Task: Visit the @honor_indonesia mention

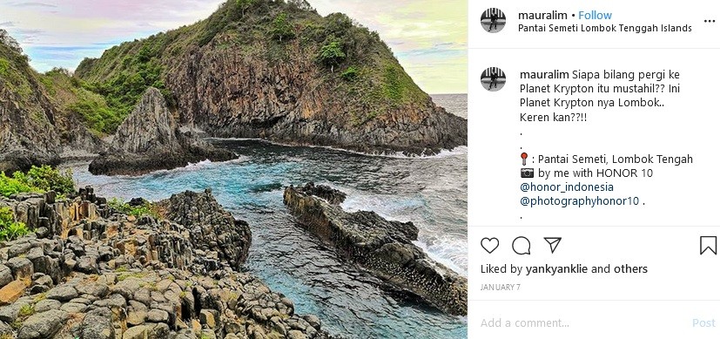Action: point(566,187)
